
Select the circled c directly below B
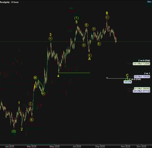(x=107, y=17)
